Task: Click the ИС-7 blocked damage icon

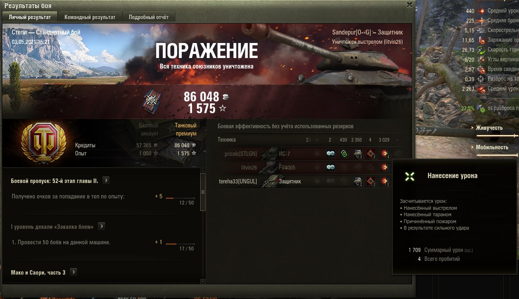Action: (358, 154)
